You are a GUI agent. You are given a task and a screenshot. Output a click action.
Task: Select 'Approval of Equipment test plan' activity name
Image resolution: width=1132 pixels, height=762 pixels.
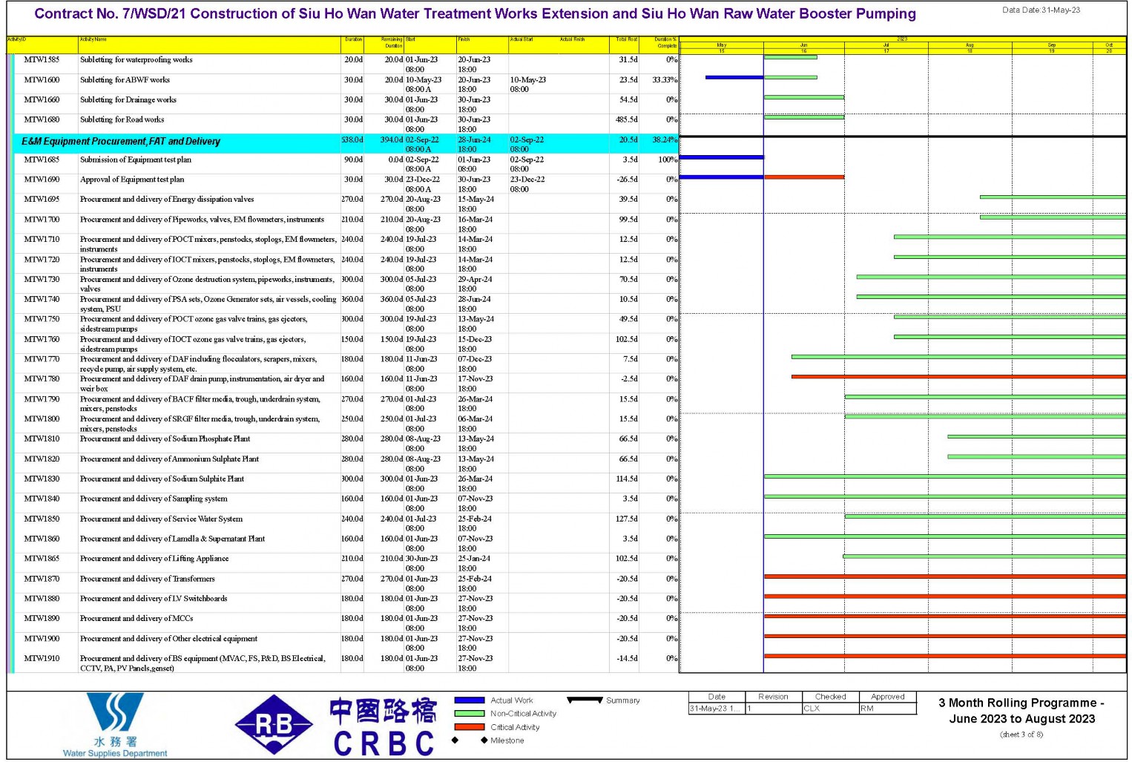click(132, 180)
